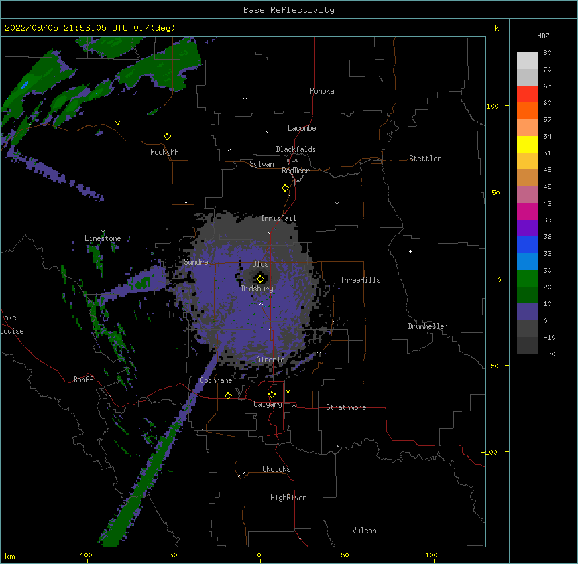
Task: Click the -50 tick on the right axis
Action: pyautogui.click(x=492, y=366)
